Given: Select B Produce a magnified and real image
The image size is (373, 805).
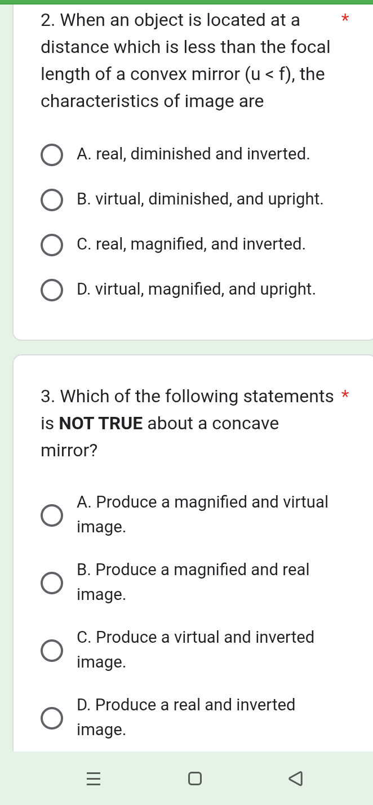Looking at the screenshot, I should pos(52,582).
